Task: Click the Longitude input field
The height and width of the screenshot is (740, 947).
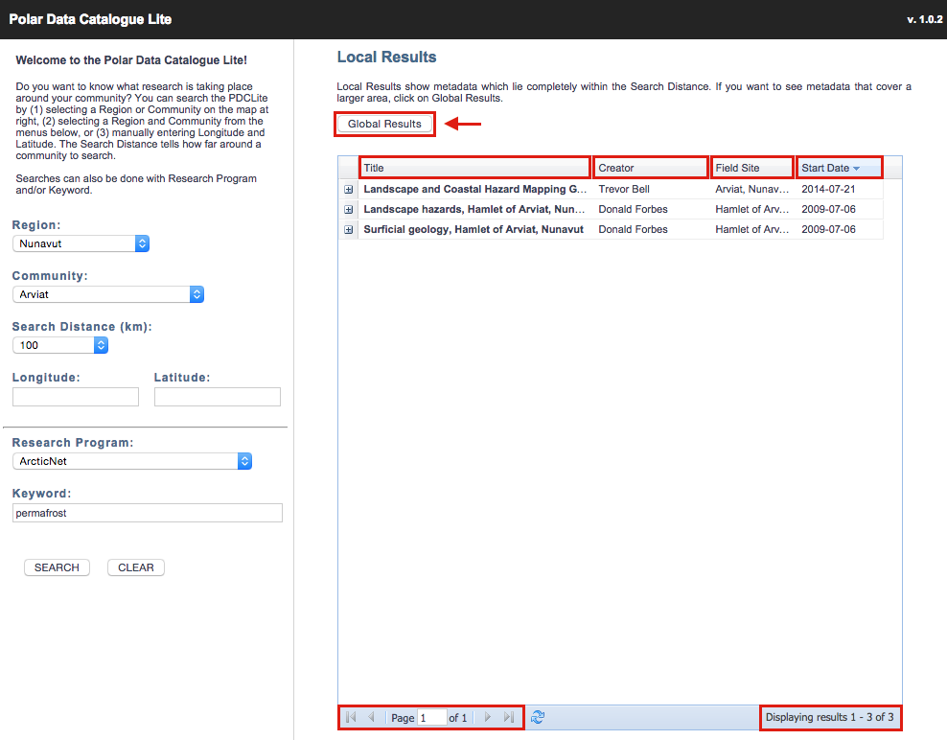Action: pos(76,397)
